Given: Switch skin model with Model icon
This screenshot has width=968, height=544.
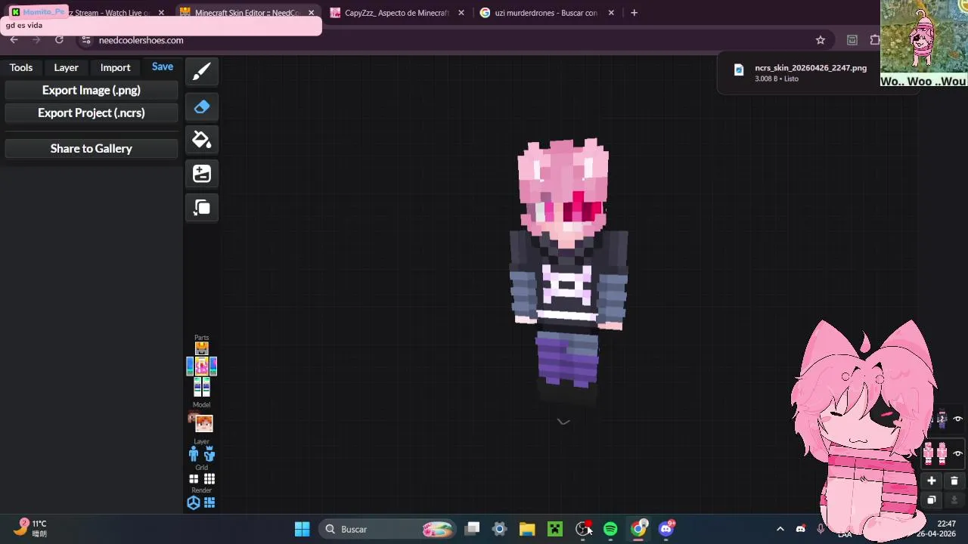Looking at the screenshot, I should click(x=202, y=422).
